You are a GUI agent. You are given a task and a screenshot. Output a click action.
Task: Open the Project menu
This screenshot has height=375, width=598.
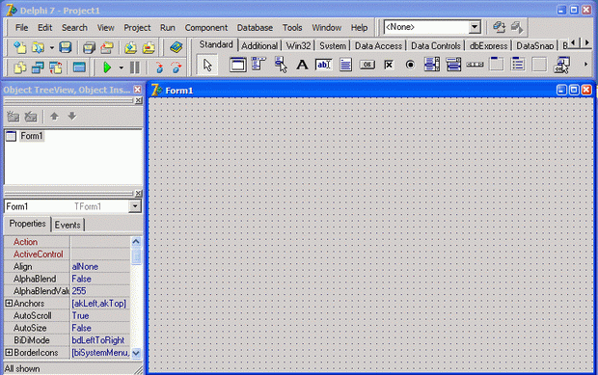click(x=137, y=27)
